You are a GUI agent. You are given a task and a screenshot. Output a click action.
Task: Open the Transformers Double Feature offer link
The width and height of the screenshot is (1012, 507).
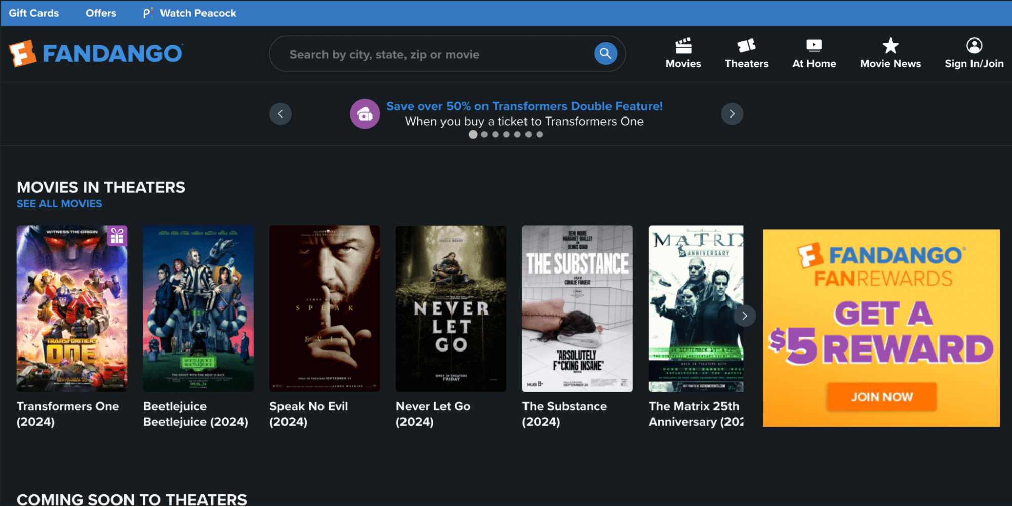(524, 106)
